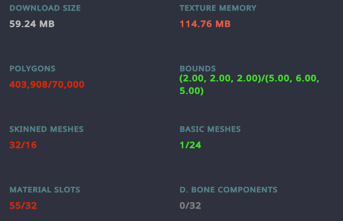Select the 0/32 bone components value
Image resolution: width=343 pixels, height=221 pixels.
(x=190, y=206)
